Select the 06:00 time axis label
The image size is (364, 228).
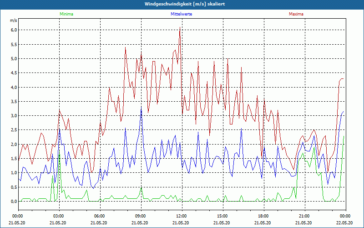click(x=100, y=216)
